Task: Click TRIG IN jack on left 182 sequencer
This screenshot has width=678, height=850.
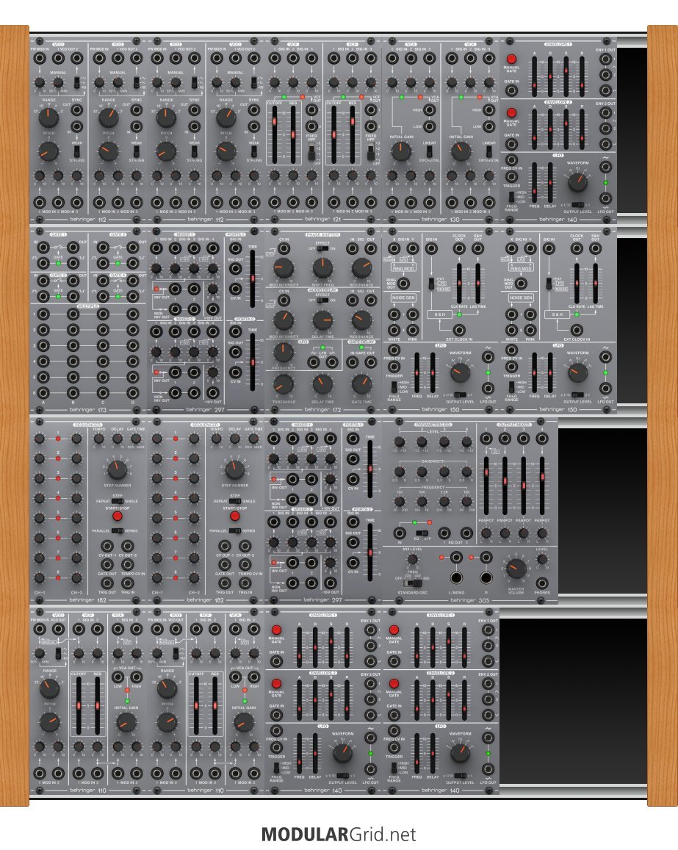Action: pyautogui.click(x=127, y=583)
